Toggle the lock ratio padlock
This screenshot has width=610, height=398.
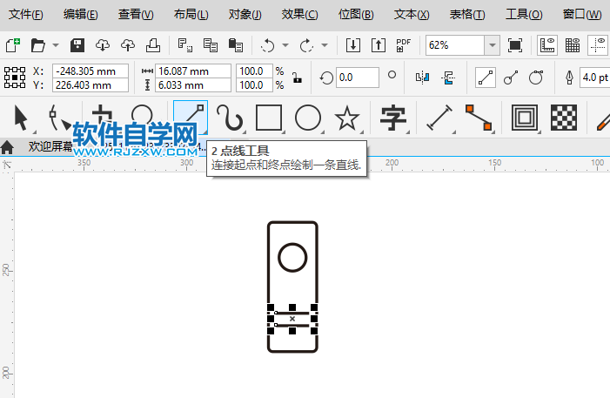298,78
